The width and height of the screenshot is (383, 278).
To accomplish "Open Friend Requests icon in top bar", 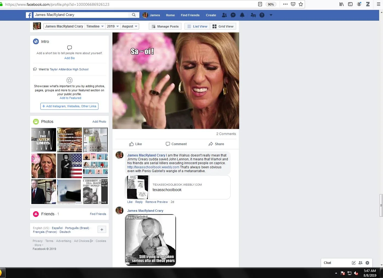I will point(224,15).
